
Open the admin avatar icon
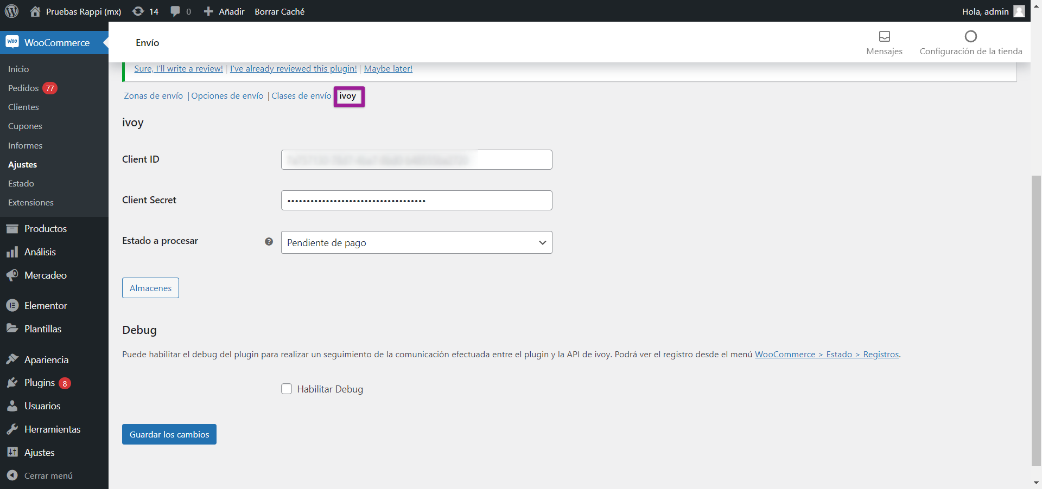1019,11
